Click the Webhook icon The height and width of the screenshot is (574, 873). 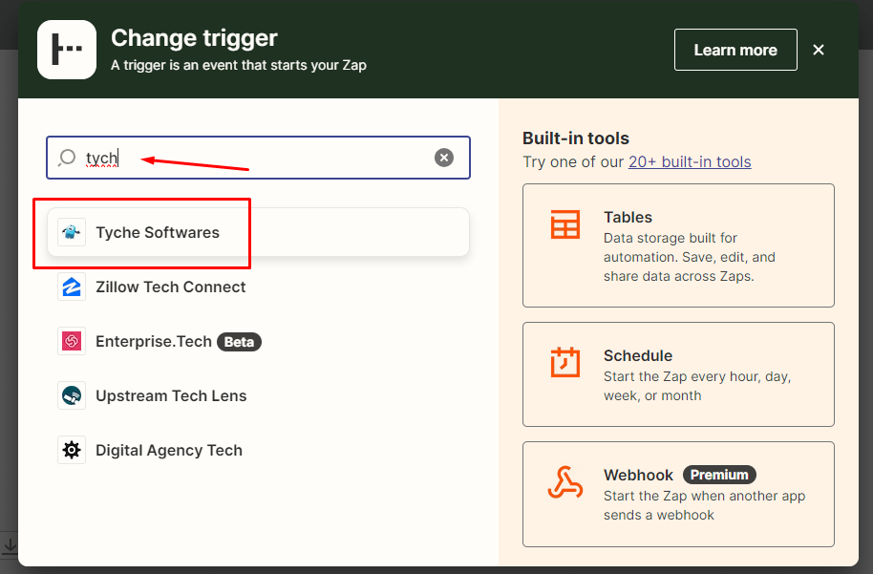565,482
